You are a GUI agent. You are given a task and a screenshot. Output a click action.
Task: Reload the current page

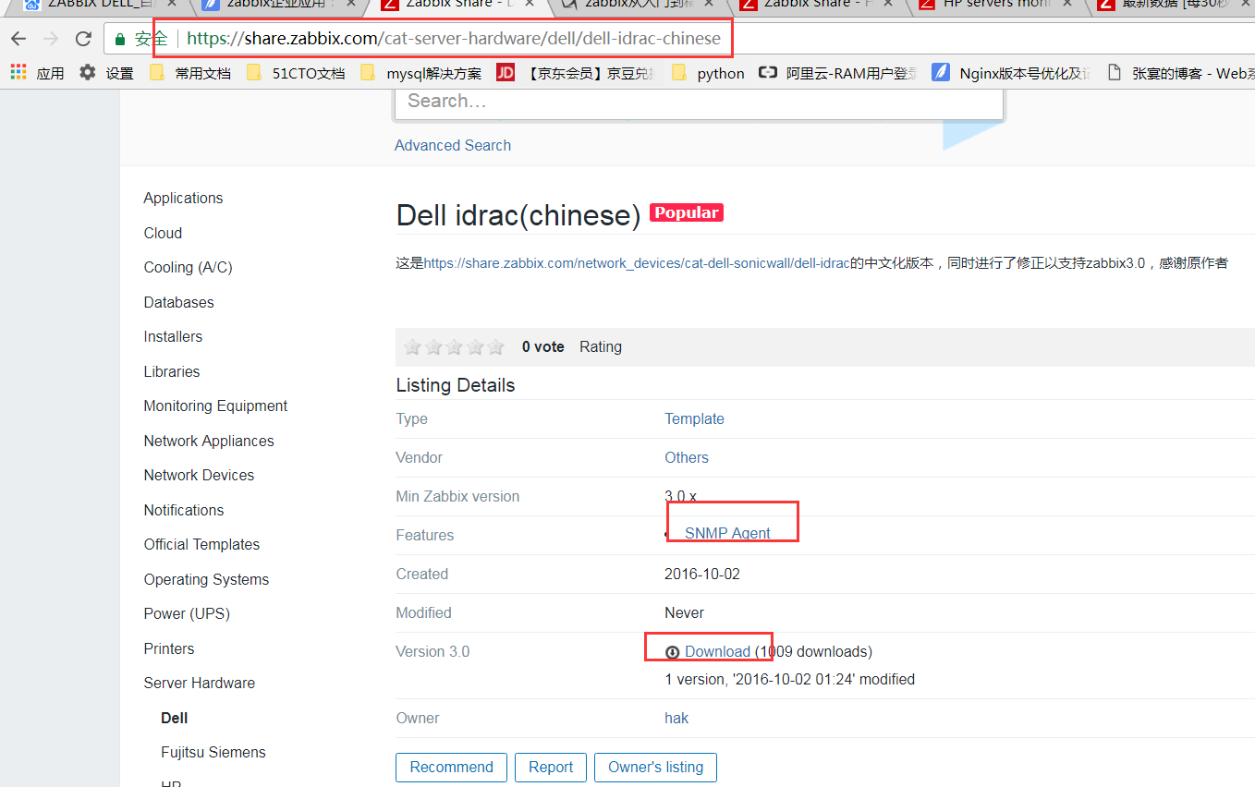pyautogui.click(x=83, y=39)
